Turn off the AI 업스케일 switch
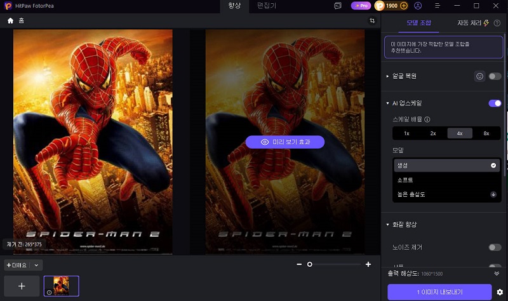This screenshot has width=508, height=301. point(495,104)
